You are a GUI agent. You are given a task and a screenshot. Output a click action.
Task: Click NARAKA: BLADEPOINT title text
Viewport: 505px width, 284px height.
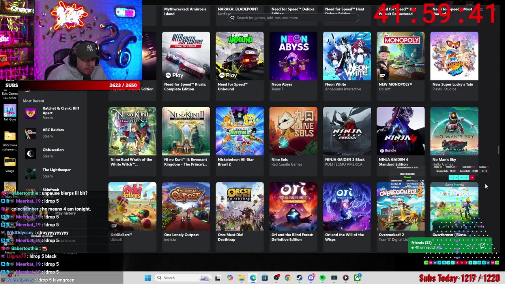(x=238, y=9)
